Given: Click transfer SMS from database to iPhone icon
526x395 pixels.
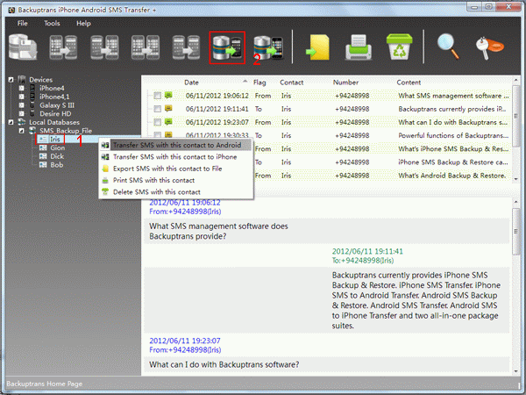Looking at the screenshot, I should 268,47.
